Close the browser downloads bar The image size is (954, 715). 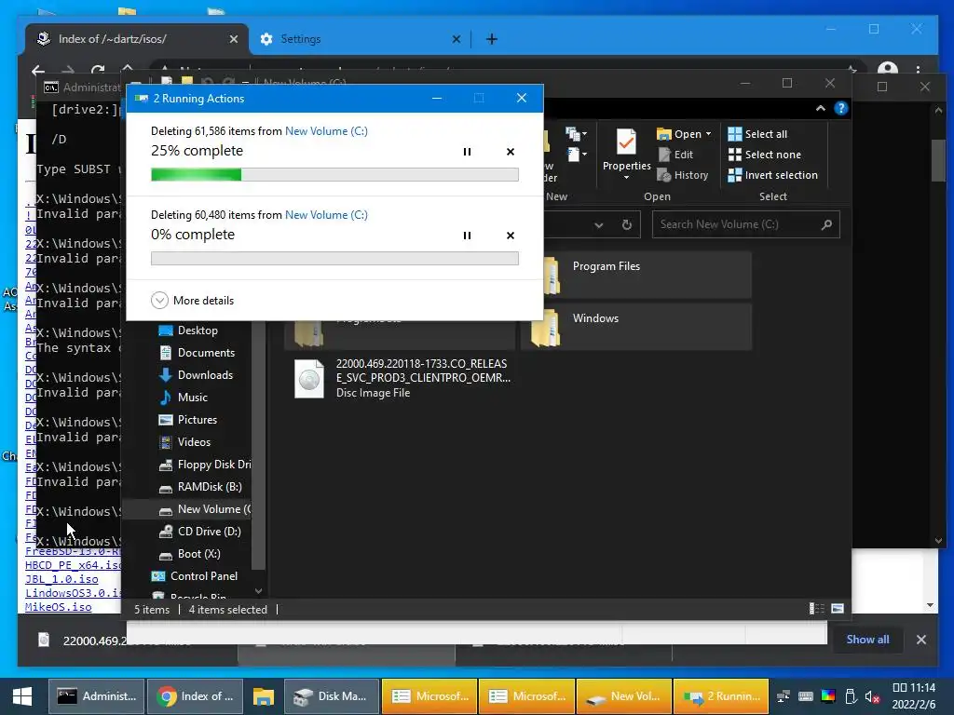pyautogui.click(x=921, y=640)
